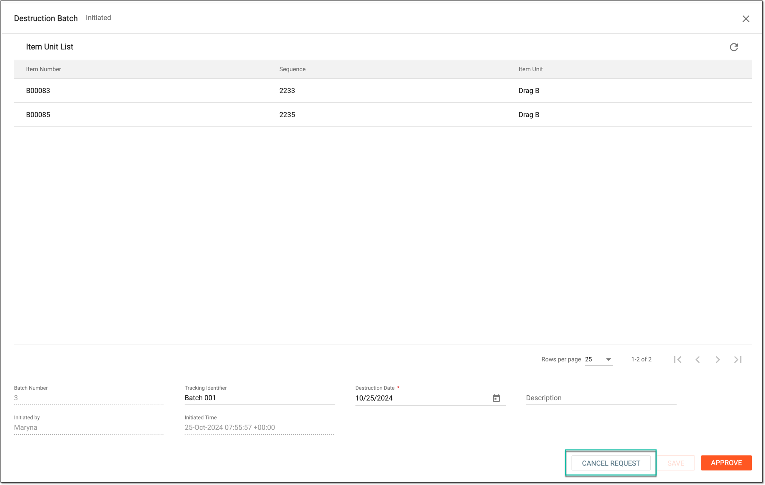Click the Sequence column header
The image size is (765, 485).
tap(292, 69)
